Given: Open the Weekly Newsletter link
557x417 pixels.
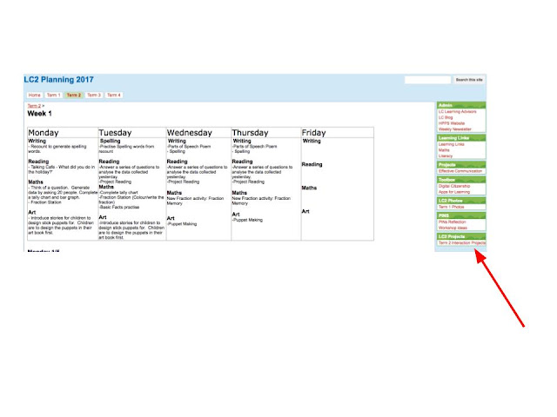Looking at the screenshot, I should (454, 129).
